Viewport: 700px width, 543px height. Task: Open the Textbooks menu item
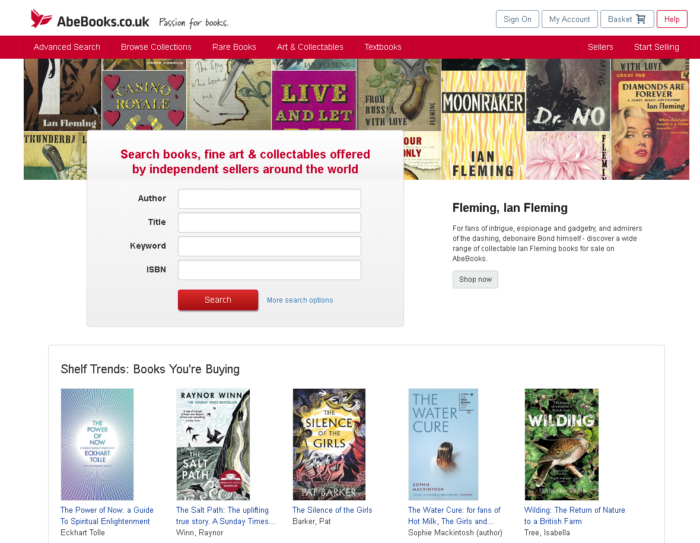click(383, 47)
